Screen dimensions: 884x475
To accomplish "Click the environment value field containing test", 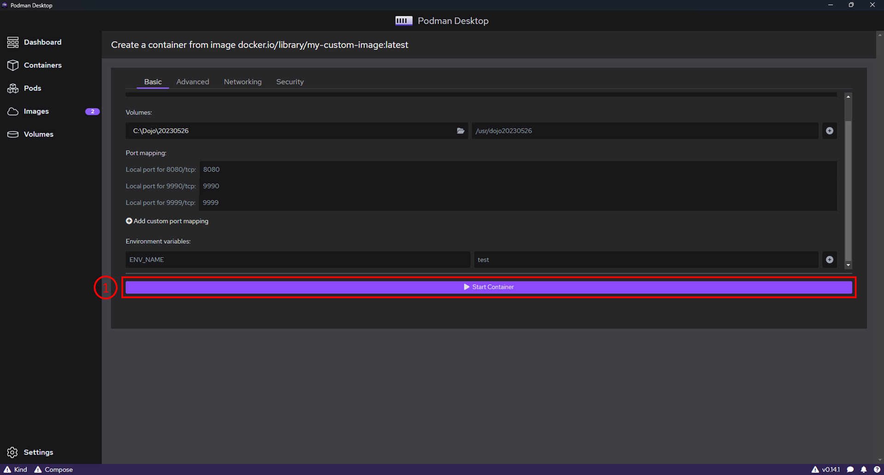I will [x=646, y=260].
